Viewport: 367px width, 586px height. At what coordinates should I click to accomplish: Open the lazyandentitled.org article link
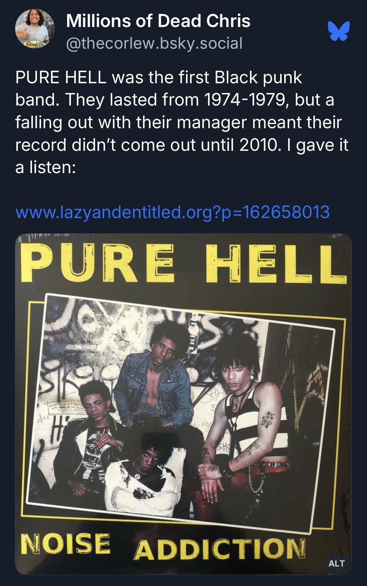[x=173, y=211]
